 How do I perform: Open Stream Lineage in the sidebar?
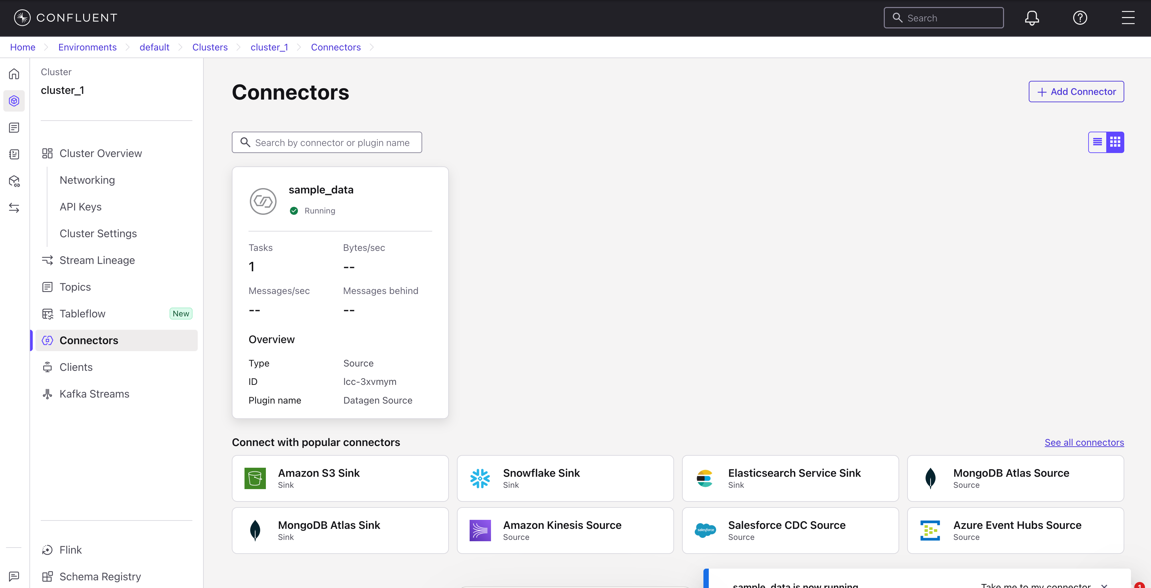tap(97, 260)
